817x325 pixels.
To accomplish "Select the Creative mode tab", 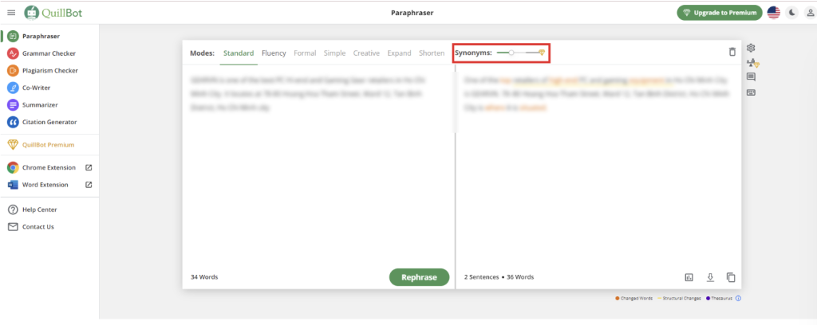I will tap(366, 53).
